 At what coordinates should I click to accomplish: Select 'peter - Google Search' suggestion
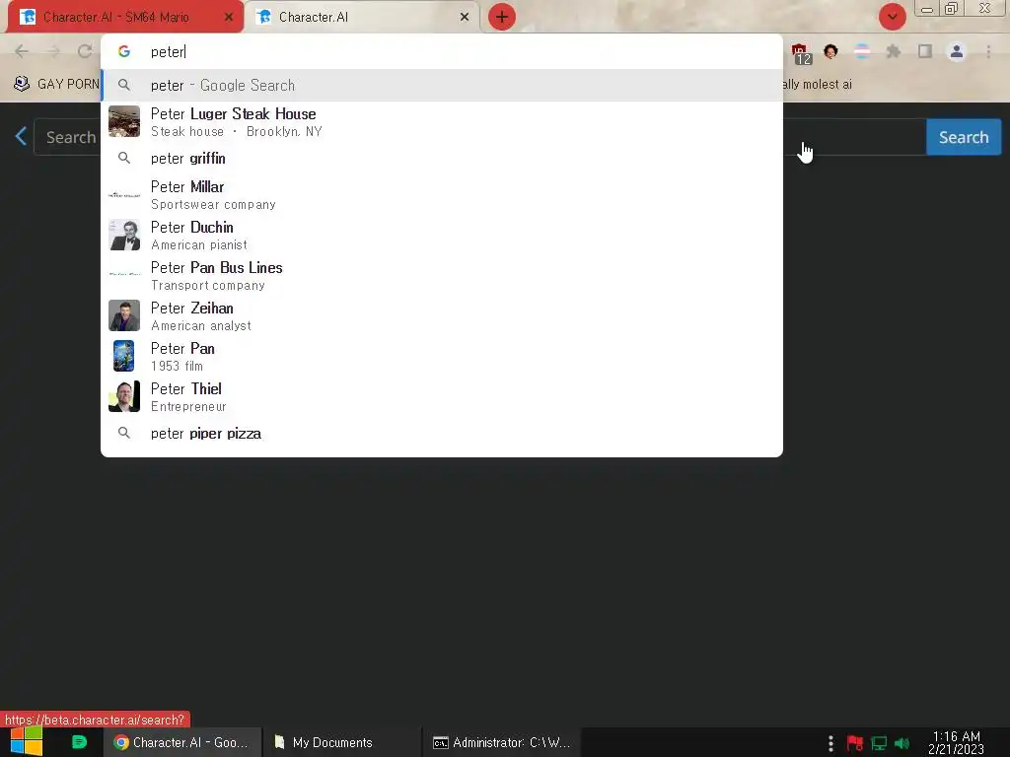(x=442, y=85)
